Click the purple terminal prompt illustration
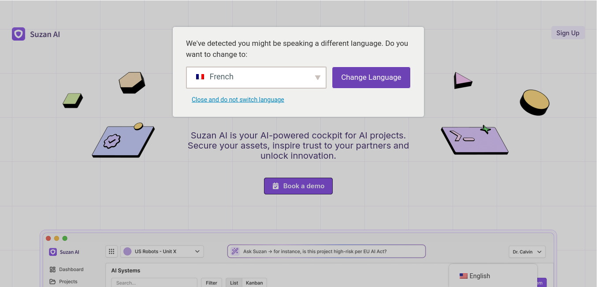 click(475, 139)
